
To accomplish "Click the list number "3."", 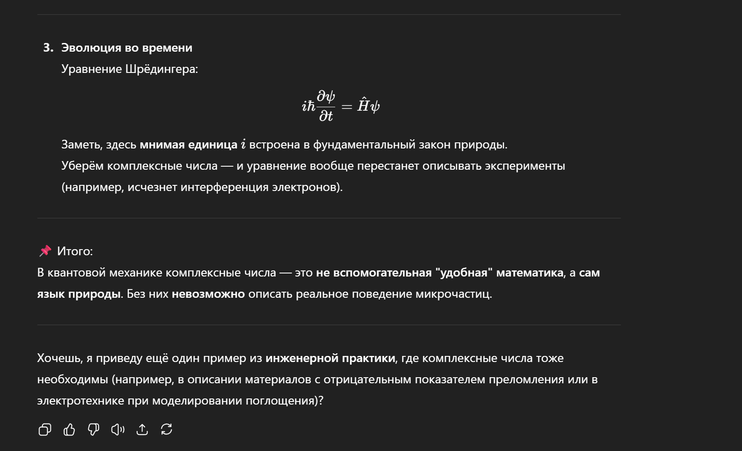I will pos(48,48).
